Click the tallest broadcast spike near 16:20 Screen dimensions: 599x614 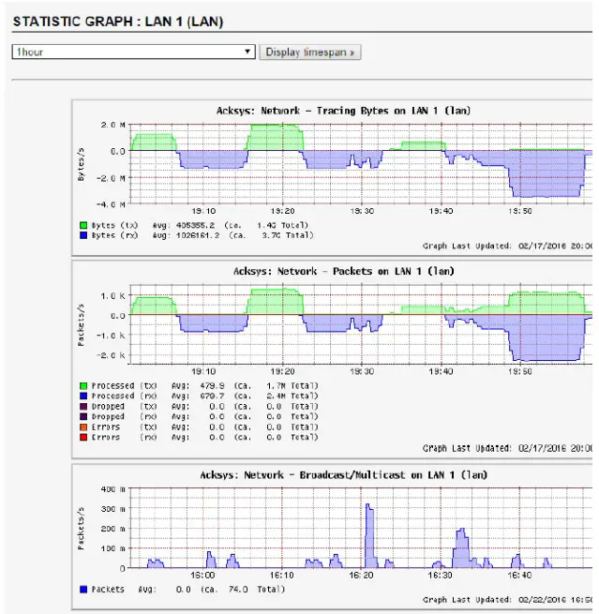pyautogui.click(x=369, y=535)
